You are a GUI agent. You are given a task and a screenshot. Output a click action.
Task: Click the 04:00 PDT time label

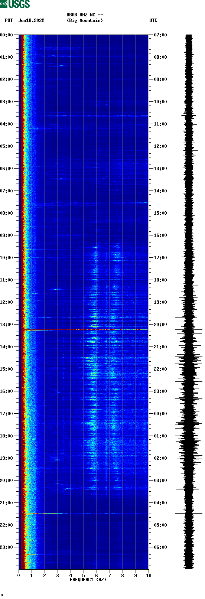7,124
